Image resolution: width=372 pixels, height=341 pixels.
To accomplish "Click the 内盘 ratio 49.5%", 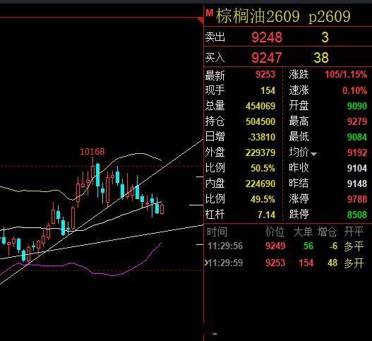I will (x=263, y=199).
